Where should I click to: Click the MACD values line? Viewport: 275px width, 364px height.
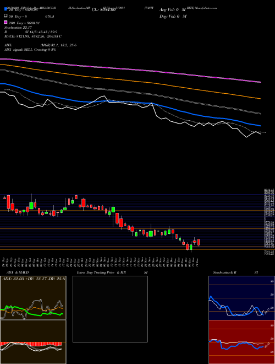(x=33, y=36)
